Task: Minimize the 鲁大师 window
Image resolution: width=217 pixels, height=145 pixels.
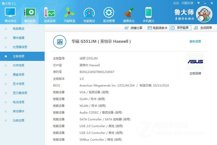Action: [205, 3]
